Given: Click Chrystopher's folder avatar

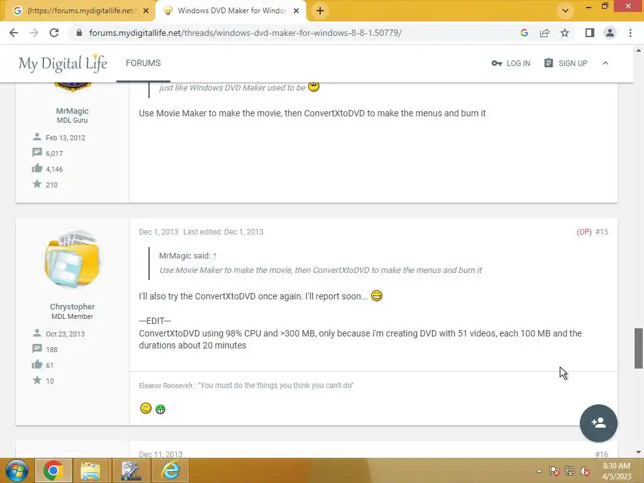Looking at the screenshot, I should point(72,258).
